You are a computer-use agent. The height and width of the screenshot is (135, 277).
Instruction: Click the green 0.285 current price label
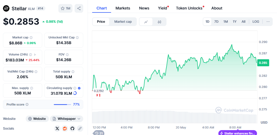tap(263, 63)
